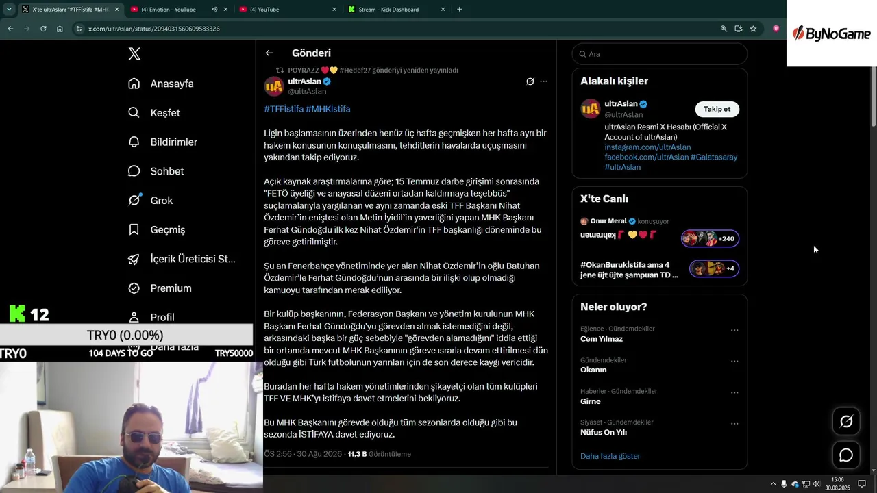This screenshot has width=877, height=493.
Task: Open the tab search dropdown
Action: tap(10, 10)
